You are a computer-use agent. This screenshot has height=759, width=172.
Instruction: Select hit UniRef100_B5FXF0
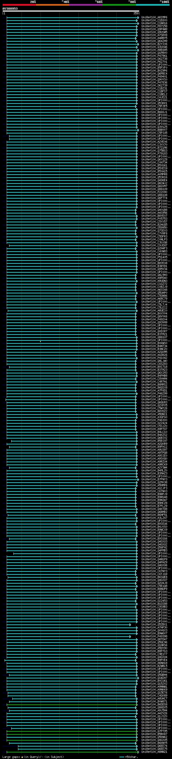click(x=154, y=68)
